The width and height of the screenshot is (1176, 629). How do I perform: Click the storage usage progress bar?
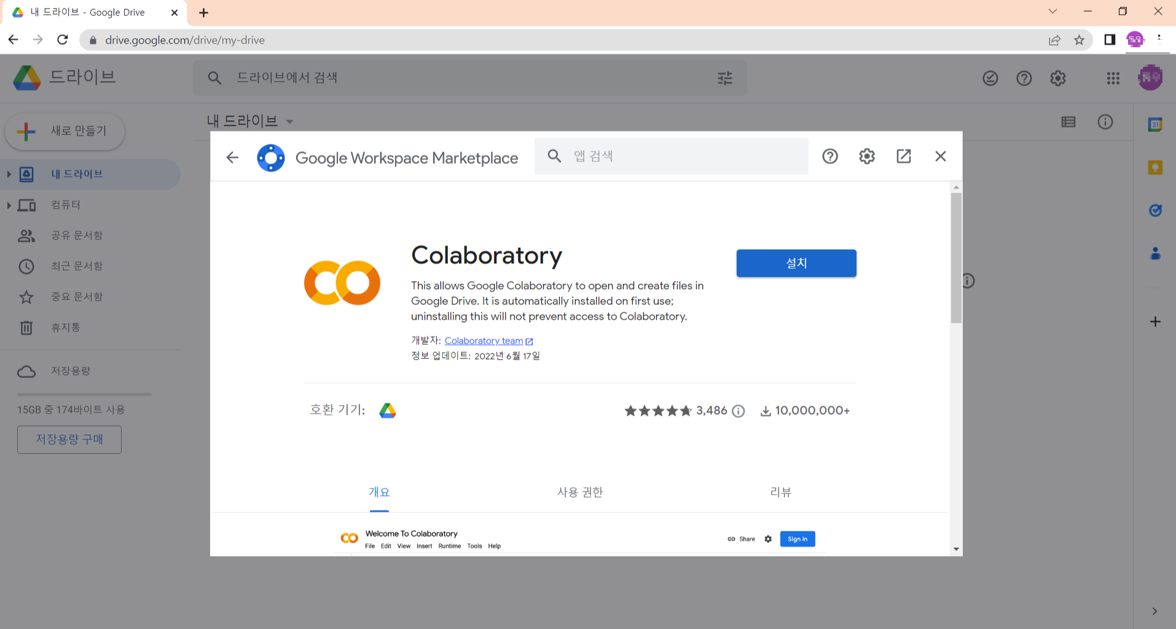tap(84, 395)
